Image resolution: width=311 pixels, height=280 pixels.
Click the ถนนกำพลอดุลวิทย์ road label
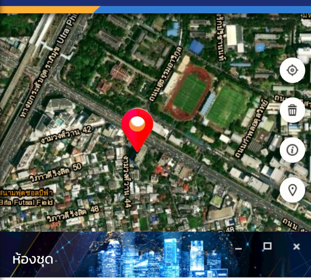pos(251,129)
